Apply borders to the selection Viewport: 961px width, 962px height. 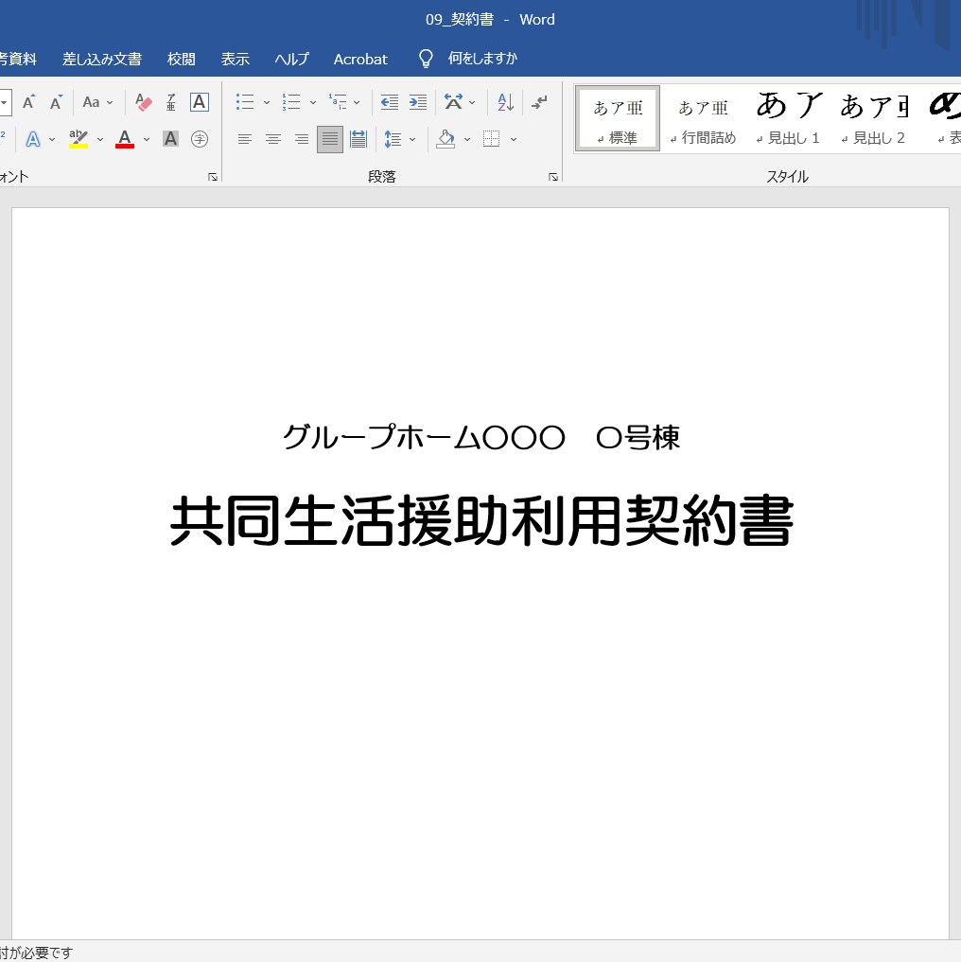pos(491,139)
